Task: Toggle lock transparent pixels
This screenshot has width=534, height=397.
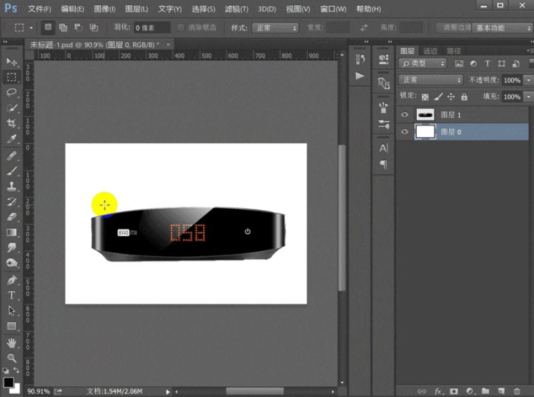Action: [x=425, y=97]
